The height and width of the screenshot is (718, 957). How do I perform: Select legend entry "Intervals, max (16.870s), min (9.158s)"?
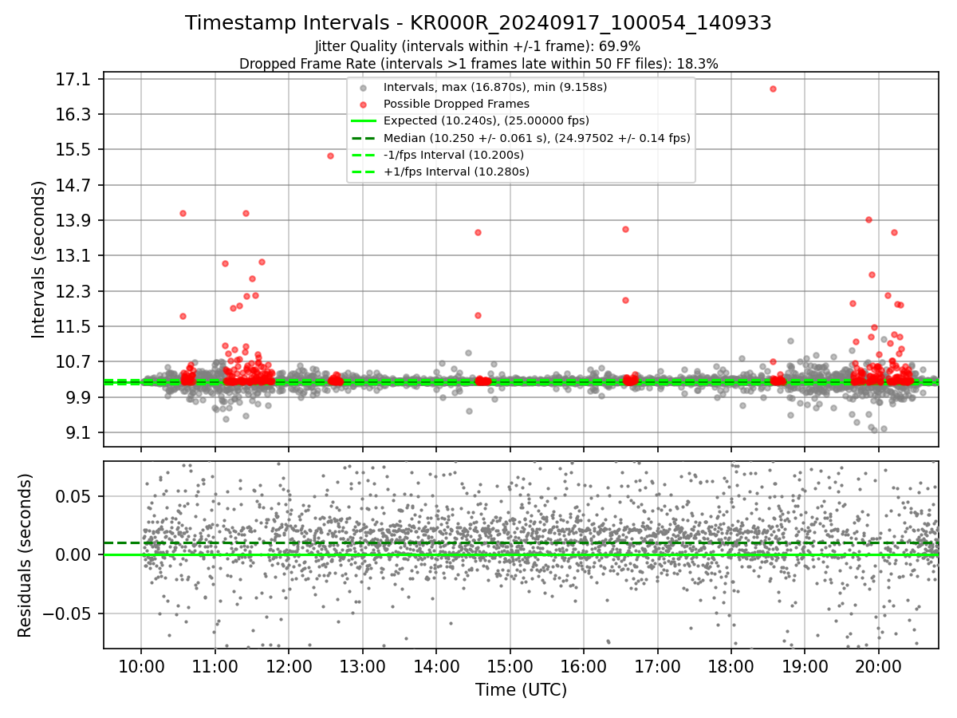tap(495, 87)
